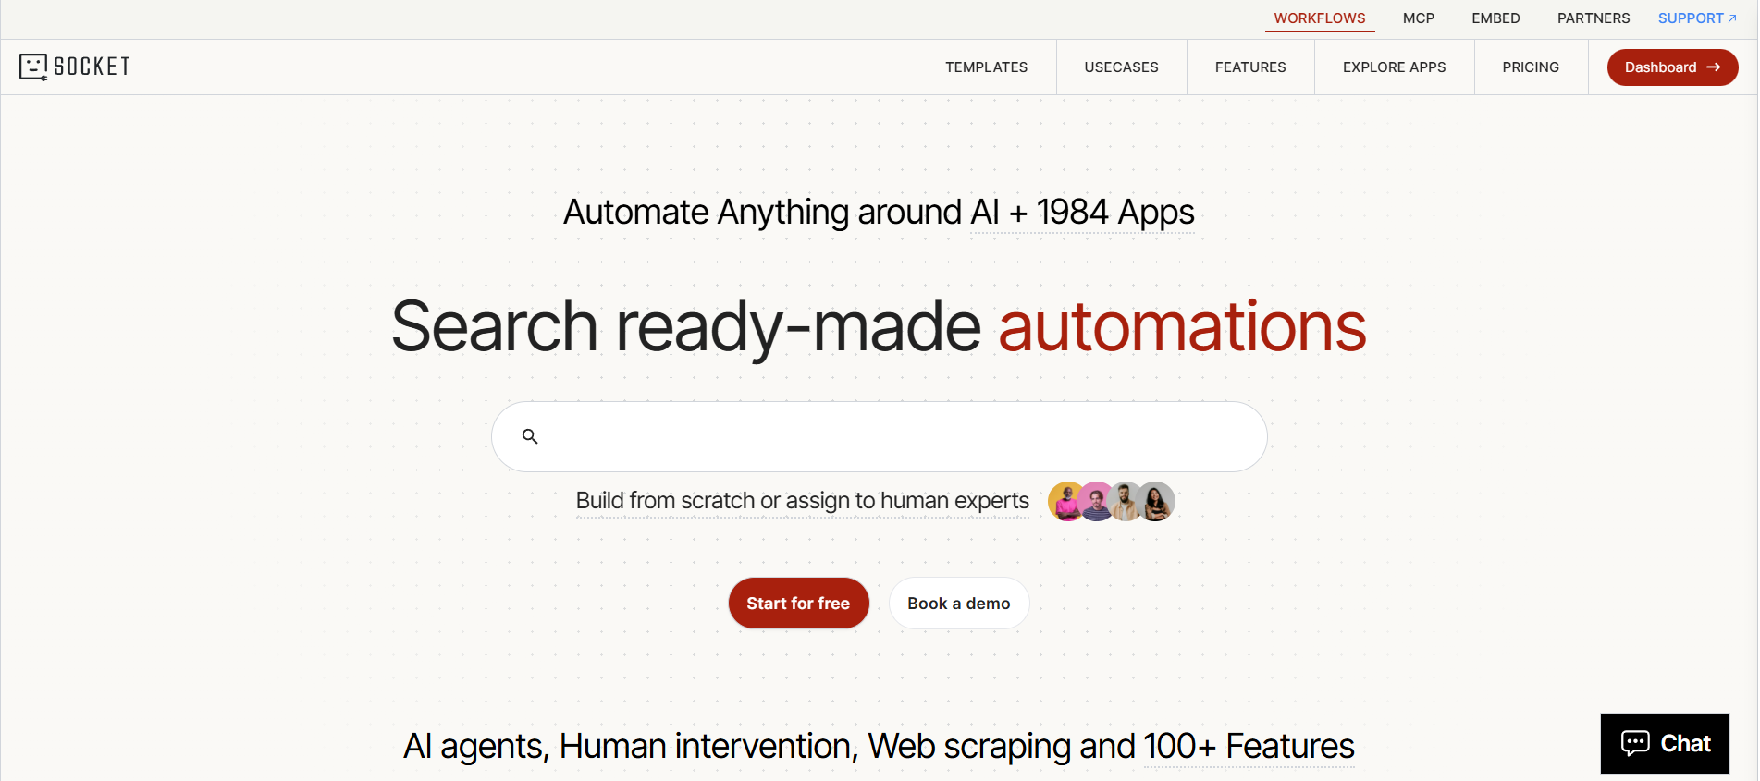The width and height of the screenshot is (1760, 781).
Task: Click the Socket robot logo icon
Action: [x=33, y=67]
